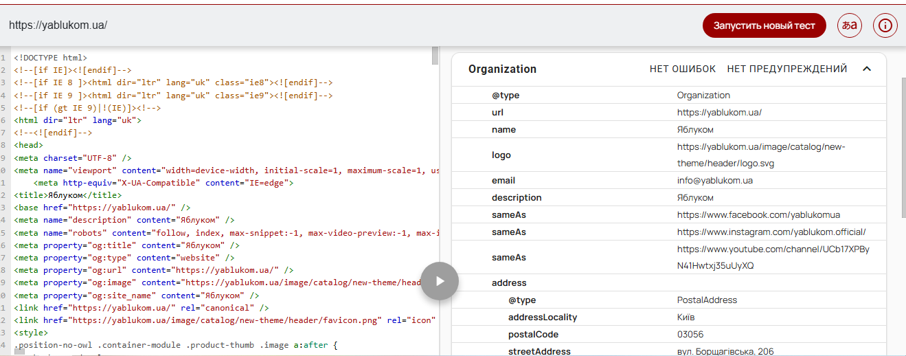Click the .position-no-owl CSS line

pos(177,345)
